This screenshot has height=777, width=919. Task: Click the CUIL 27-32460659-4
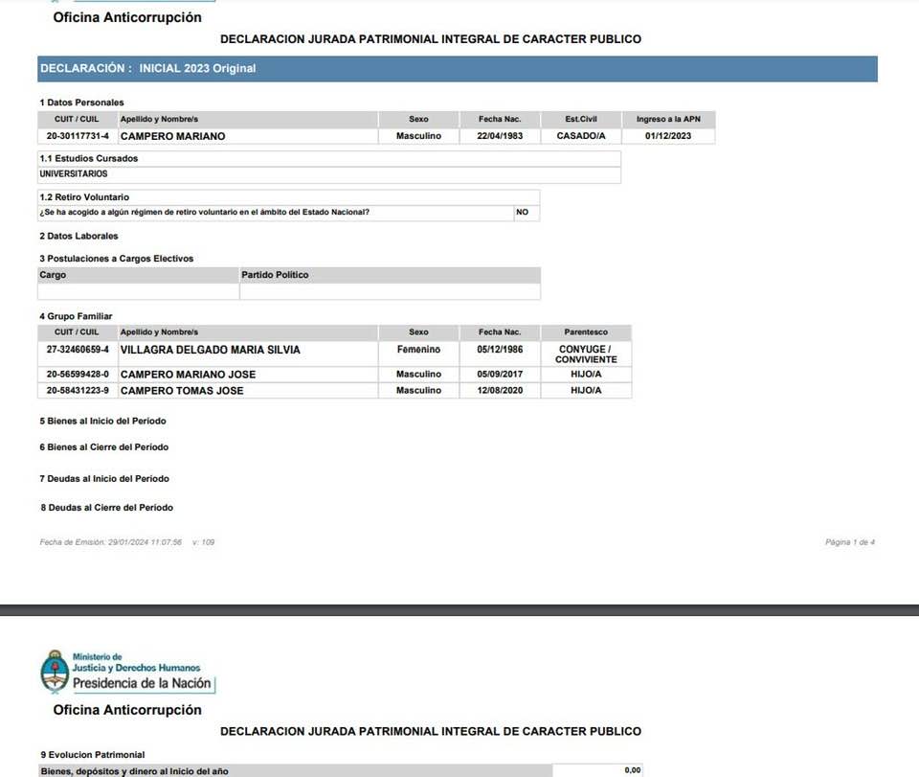coord(78,350)
